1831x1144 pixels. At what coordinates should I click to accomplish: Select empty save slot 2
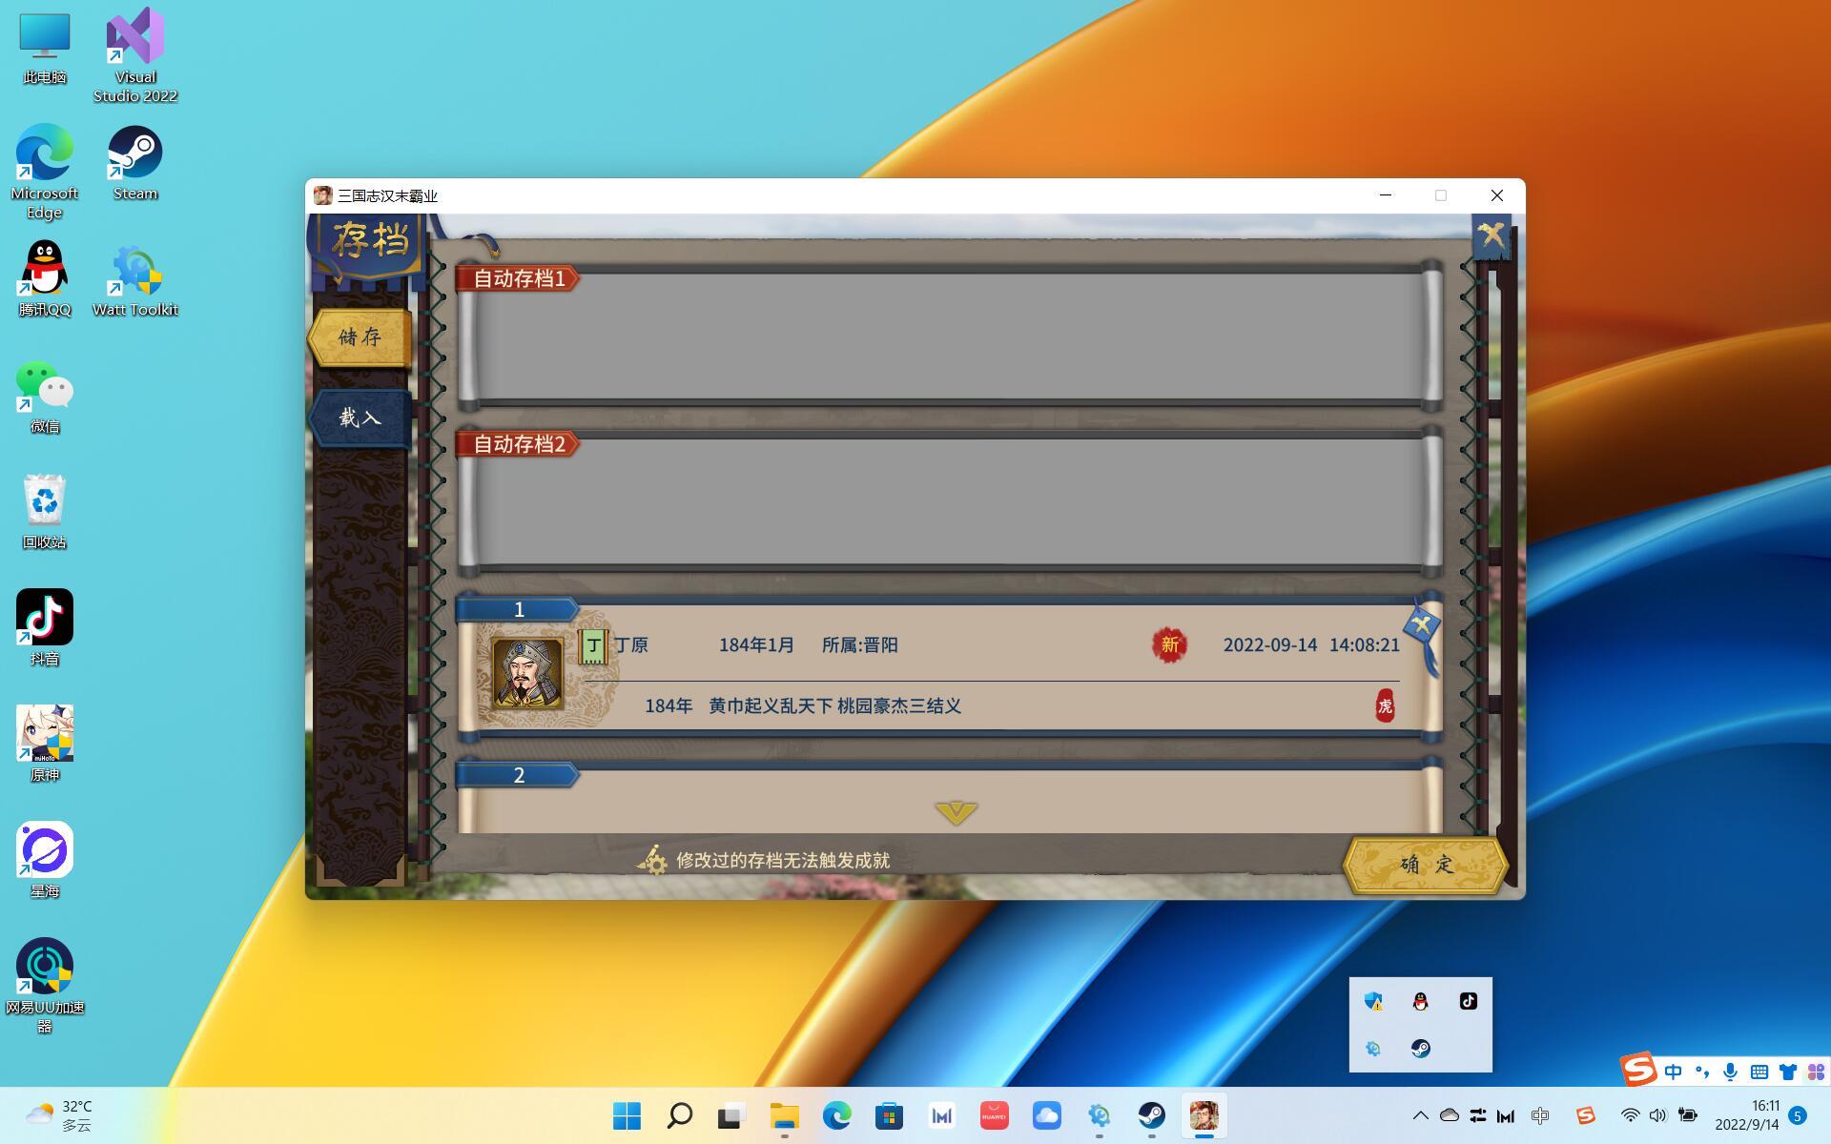coord(949,797)
